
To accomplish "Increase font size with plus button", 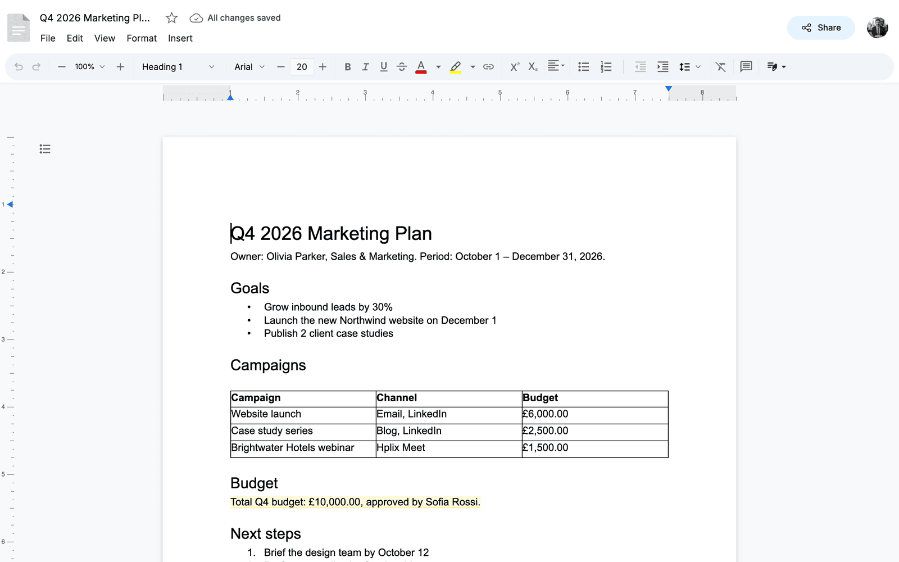I will (x=323, y=67).
